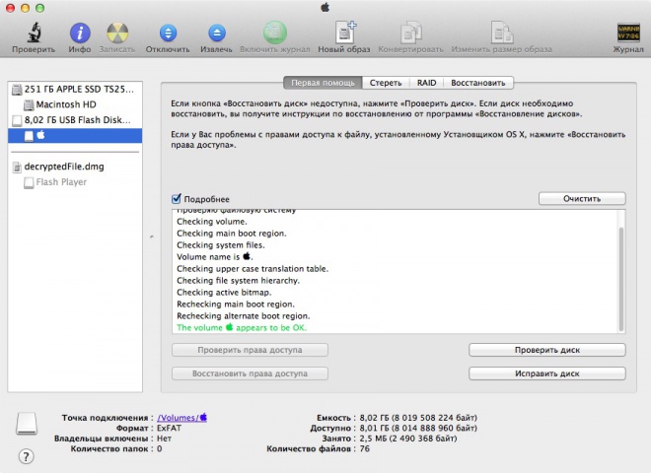Click 'Rechecking alternate boot region.' log line

point(244,315)
